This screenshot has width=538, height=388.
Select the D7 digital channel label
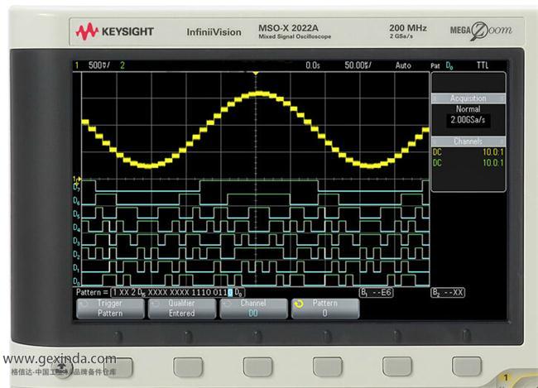77,188
